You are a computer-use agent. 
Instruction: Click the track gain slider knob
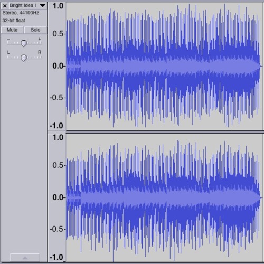coord(24,43)
